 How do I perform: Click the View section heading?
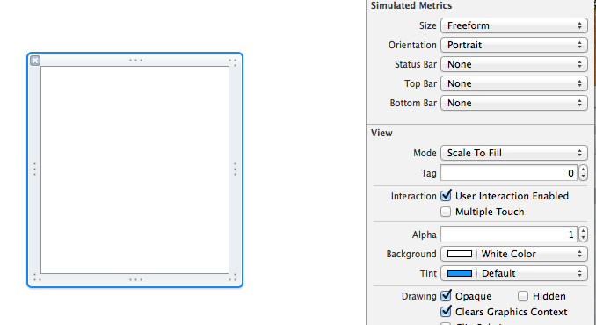pyautogui.click(x=382, y=133)
